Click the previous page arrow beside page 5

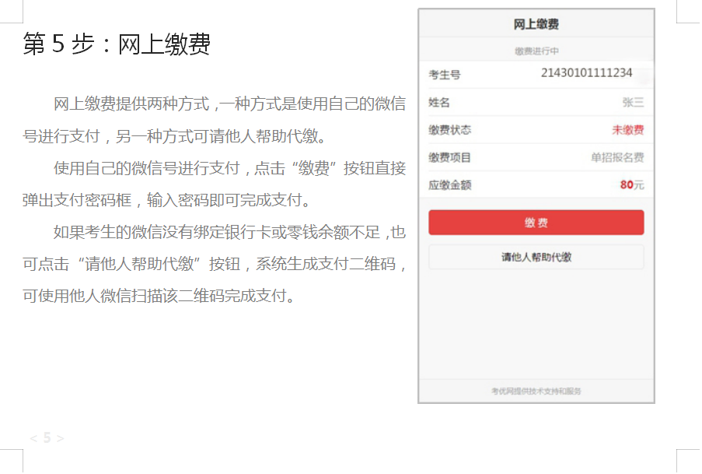33,438
